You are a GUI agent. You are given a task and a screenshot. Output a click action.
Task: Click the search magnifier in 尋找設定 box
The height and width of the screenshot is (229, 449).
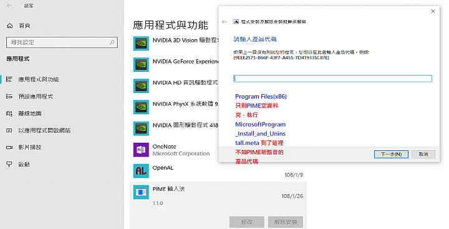tap(112, 42)
